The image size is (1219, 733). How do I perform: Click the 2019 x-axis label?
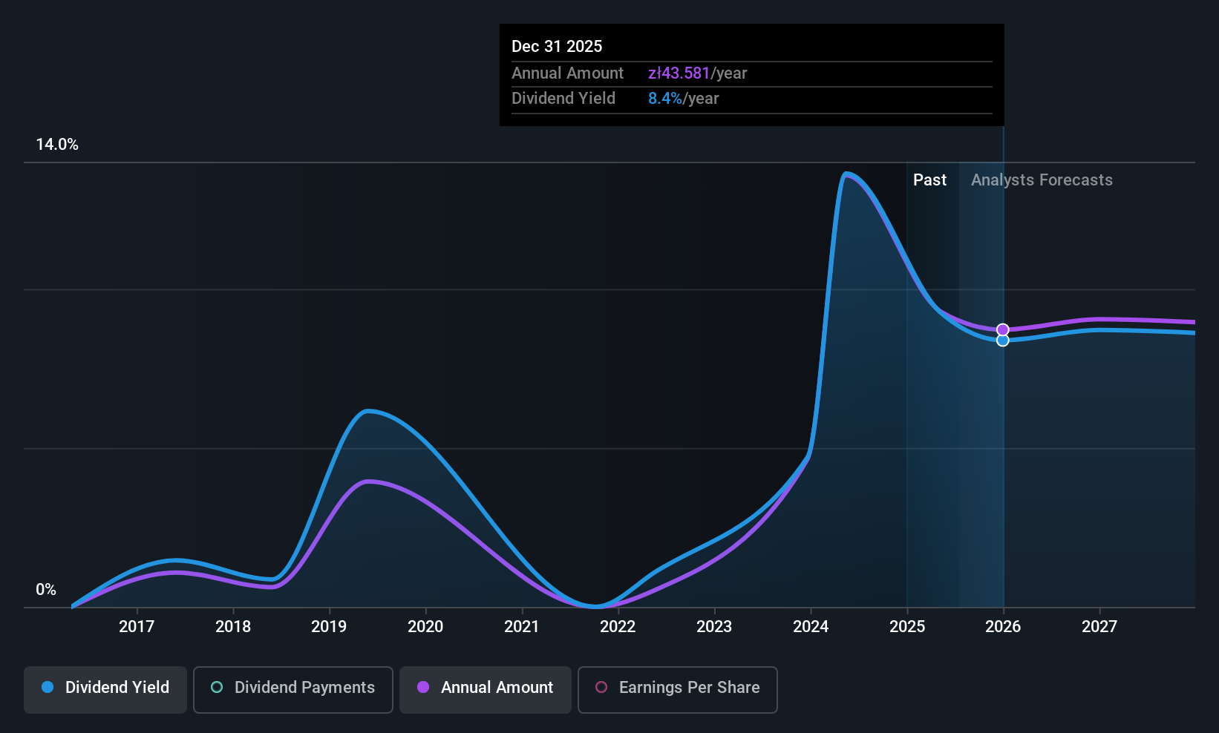[329, 627]
